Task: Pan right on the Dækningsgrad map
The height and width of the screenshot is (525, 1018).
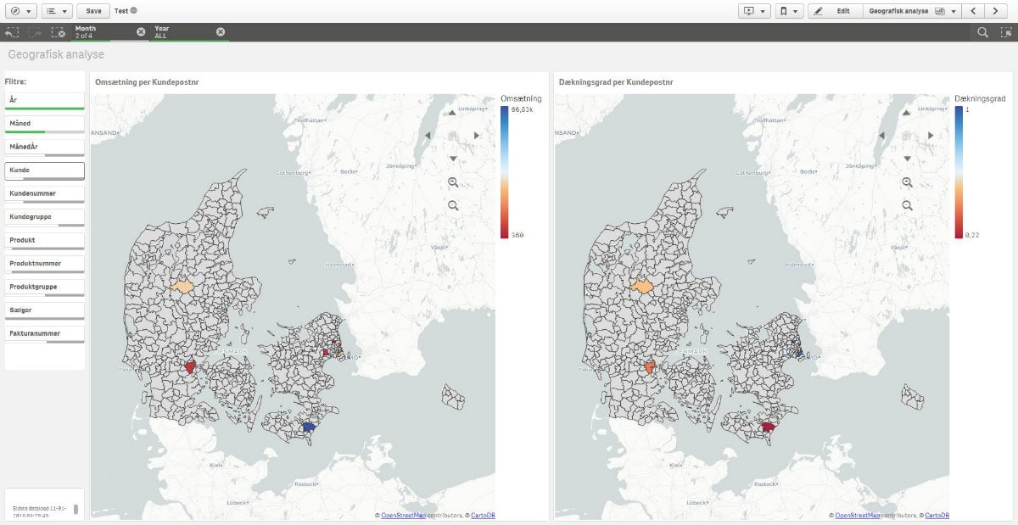Action: tap(931, 135)
